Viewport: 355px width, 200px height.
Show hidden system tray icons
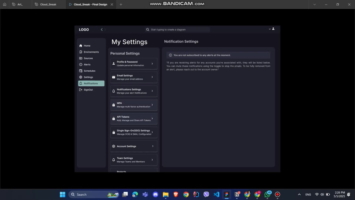pyautogui.click(x=299, y=194)
